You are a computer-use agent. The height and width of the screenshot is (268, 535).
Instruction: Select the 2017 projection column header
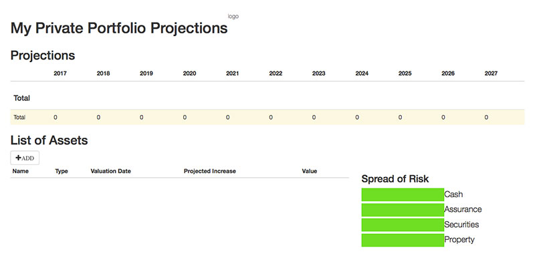pyautogui.click(x=60, y=74)
